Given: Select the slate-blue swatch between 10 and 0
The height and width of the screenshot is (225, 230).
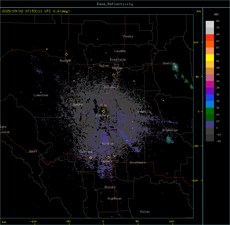Looking at the screenshot, I should tap(210, 125).
